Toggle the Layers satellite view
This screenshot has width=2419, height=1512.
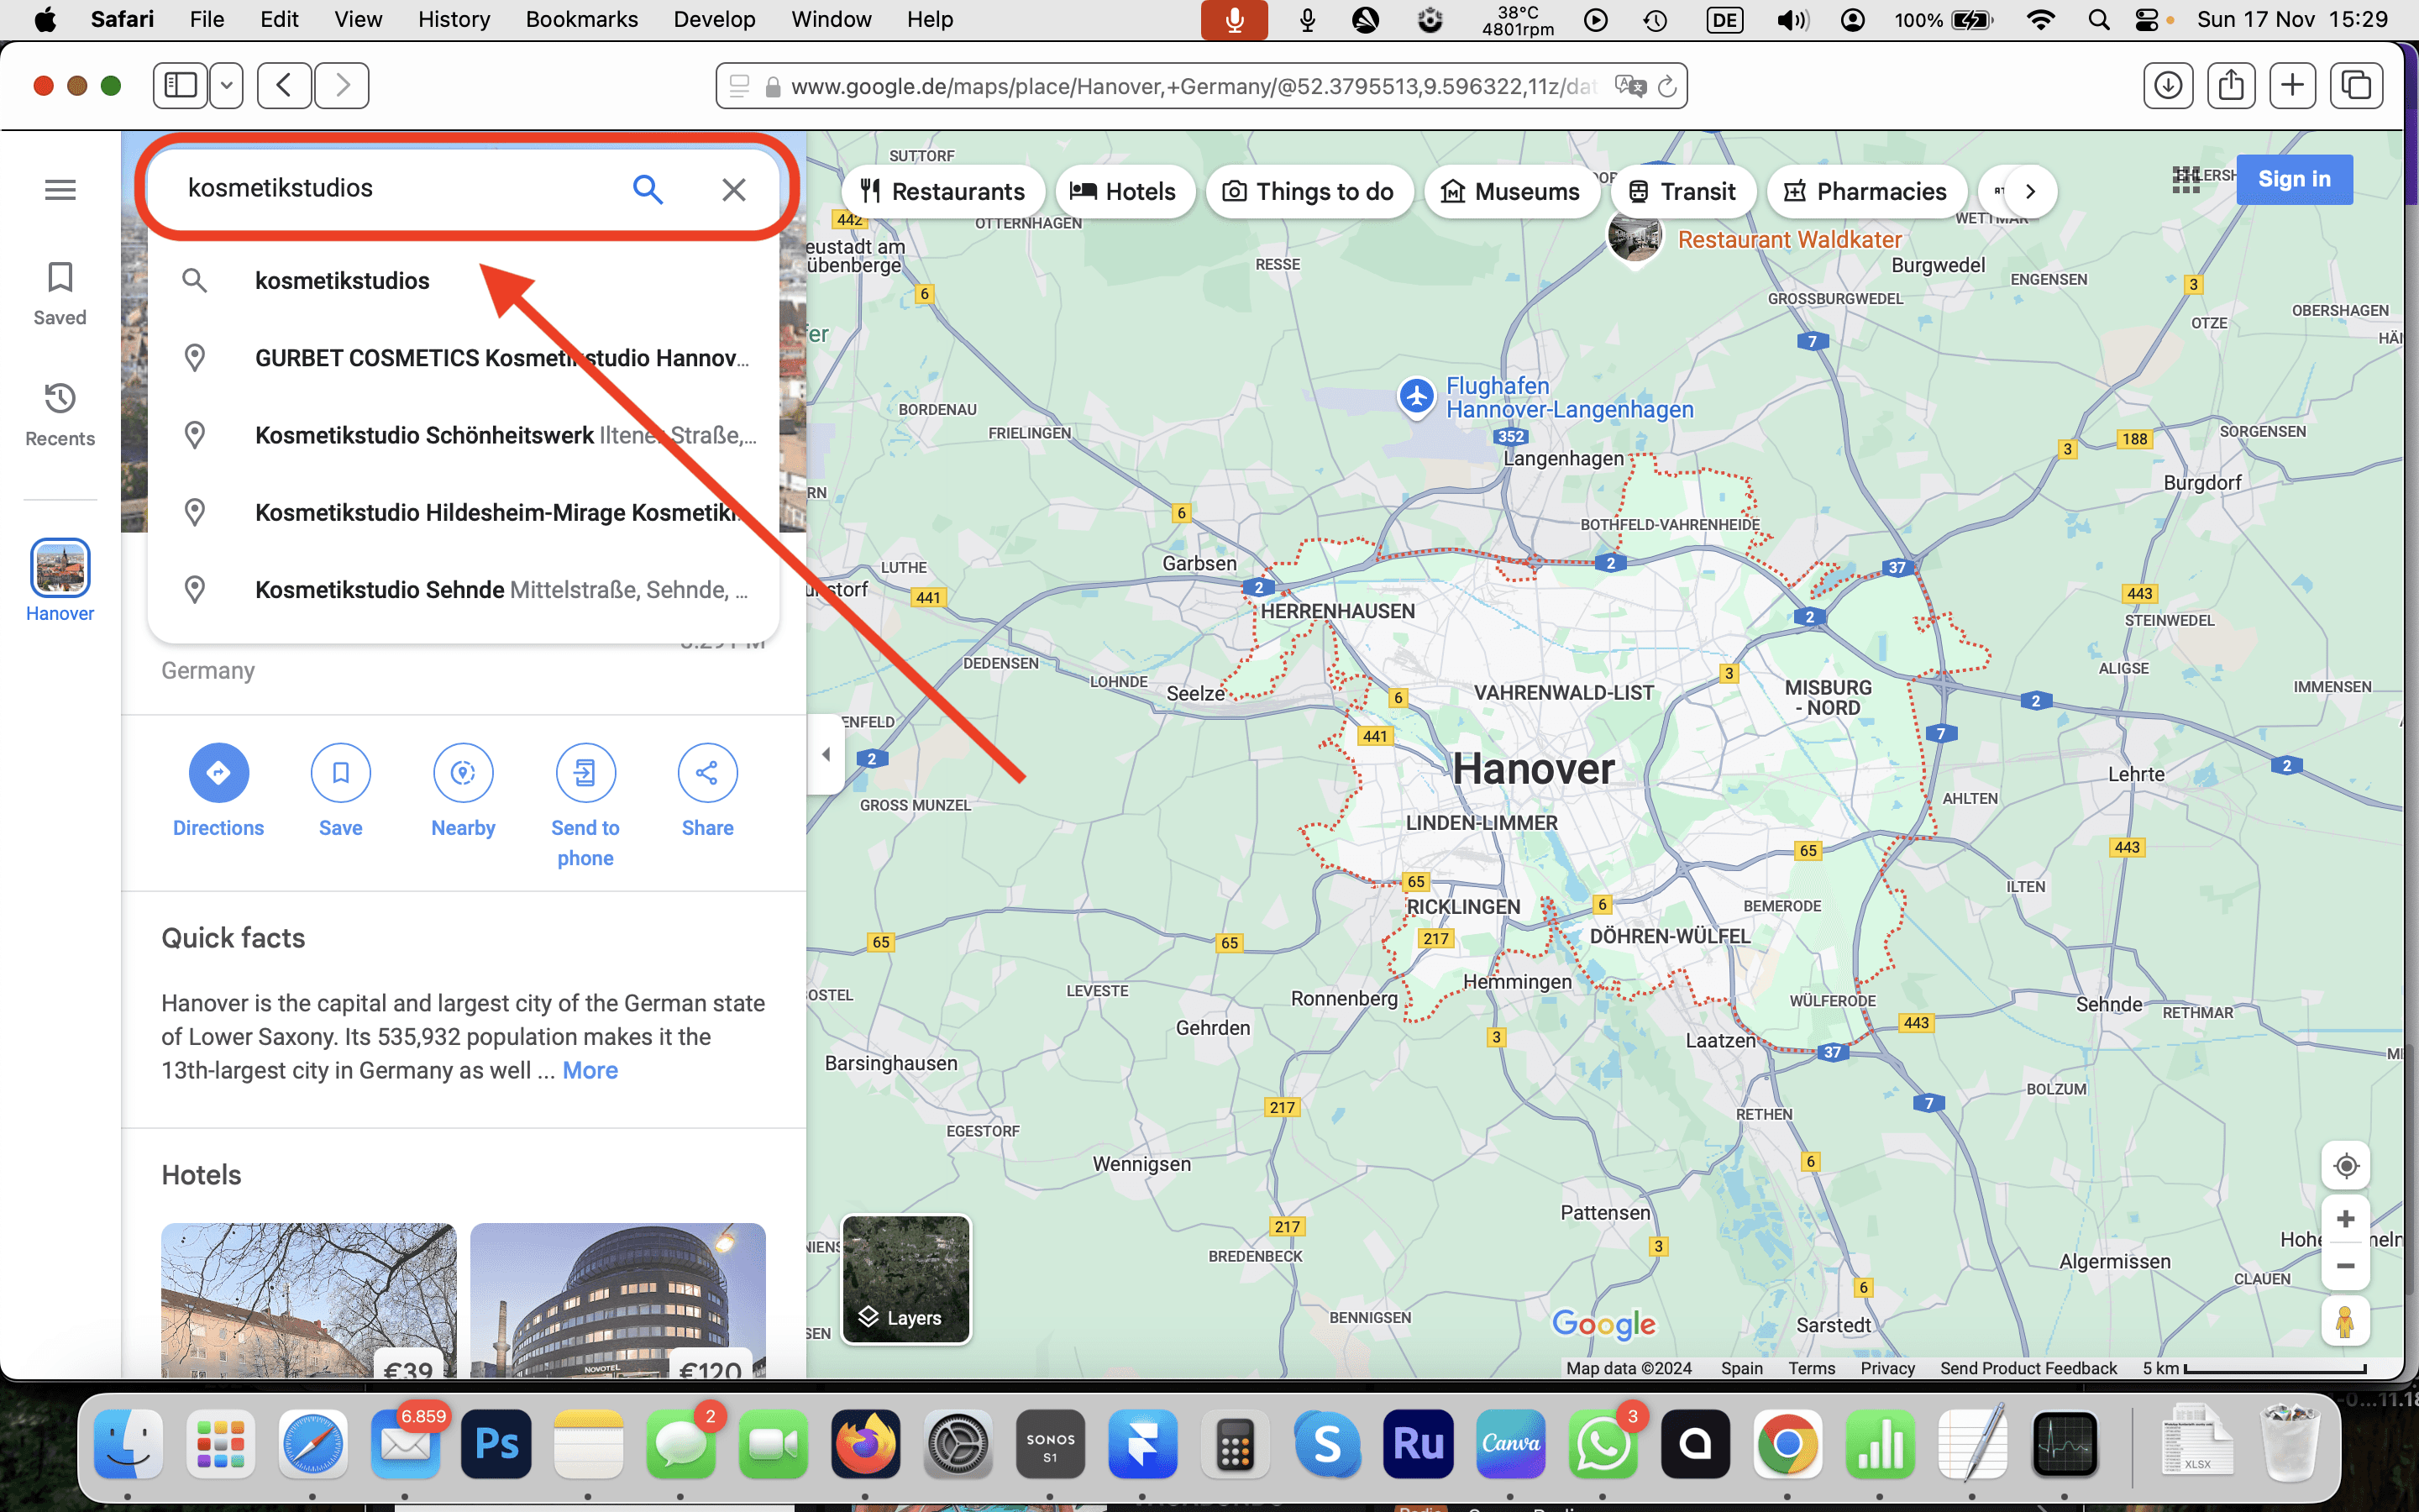905,1279
